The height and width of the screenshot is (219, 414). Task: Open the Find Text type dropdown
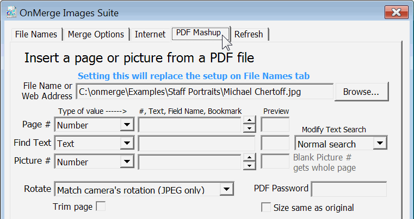[x=127, y=144]
